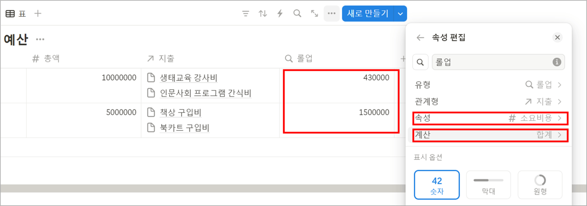Click the expand full-page arrows icon

pyautogui.click(x=315, y=14)
